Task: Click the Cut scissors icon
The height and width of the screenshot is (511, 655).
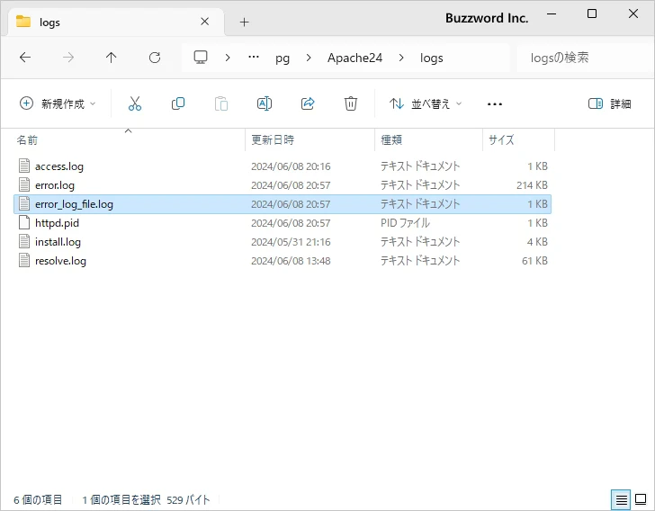Action: tap(135, 103)
